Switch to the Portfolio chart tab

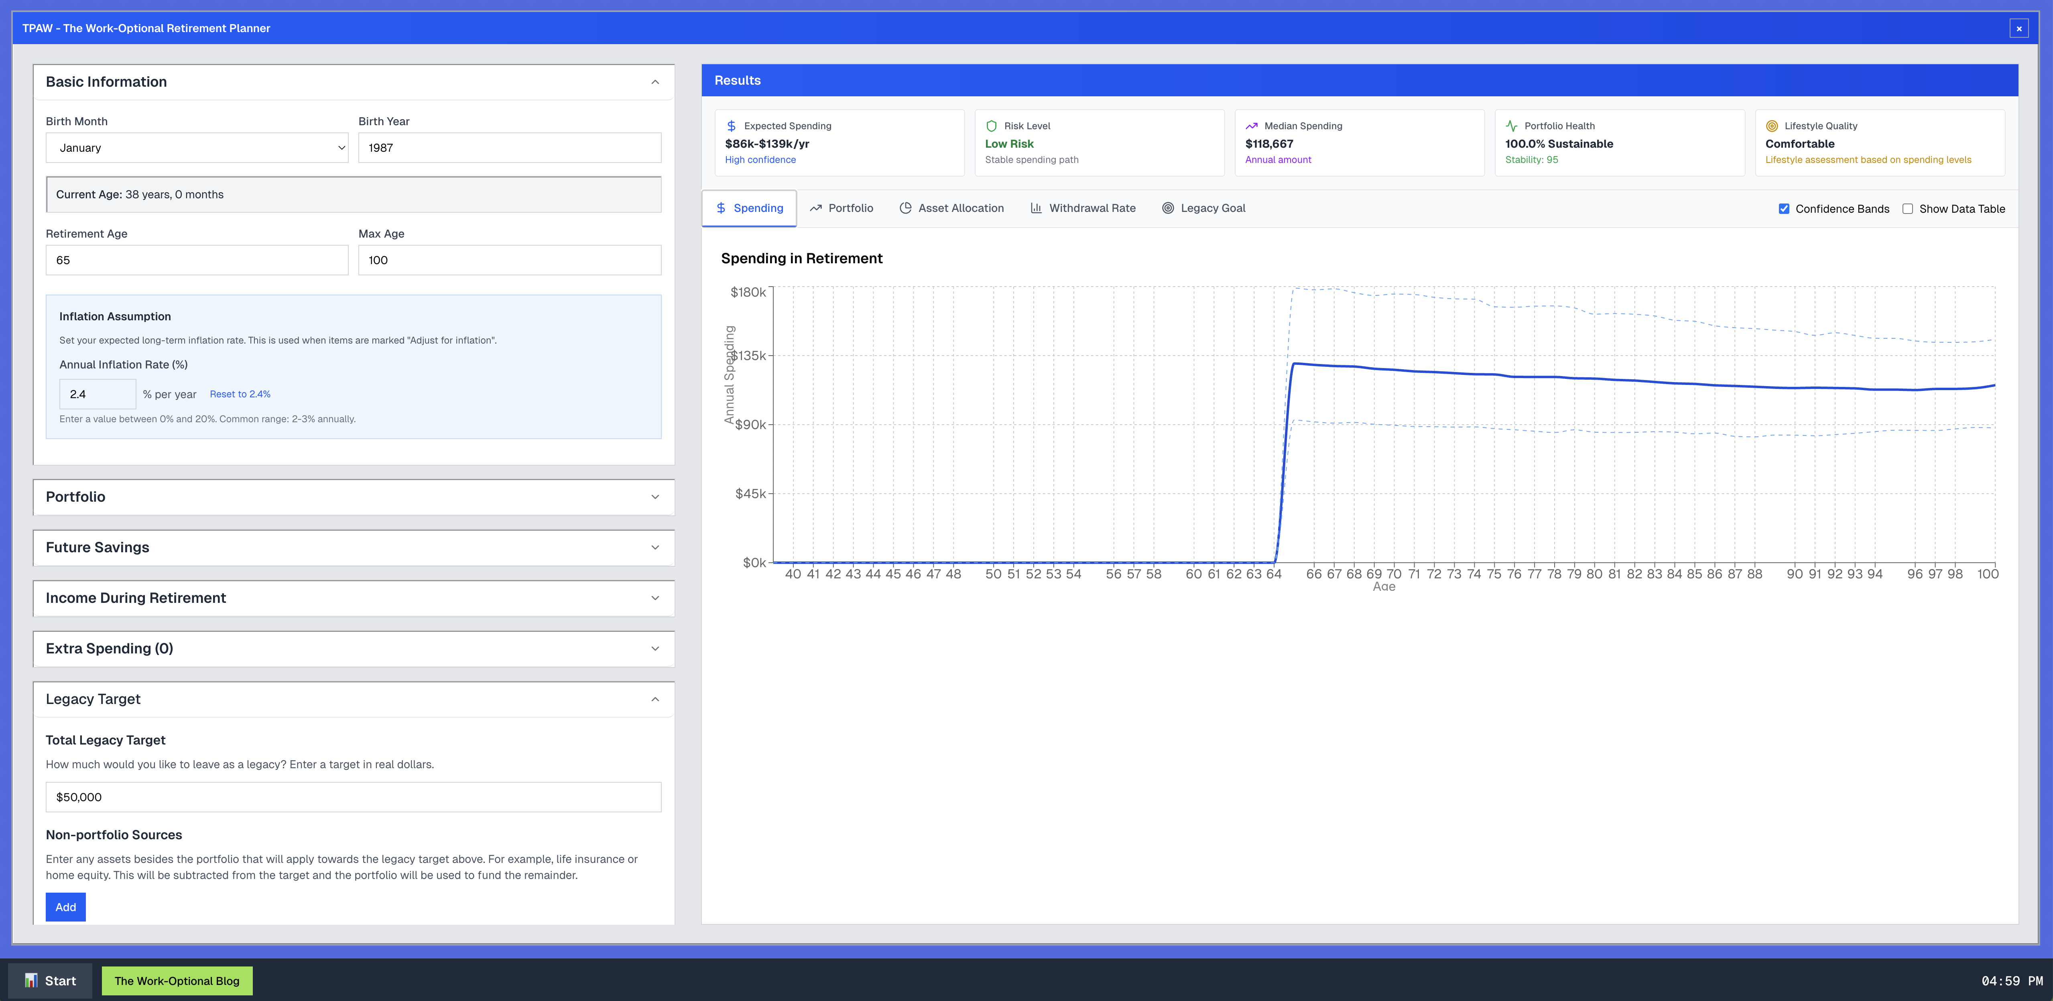[x=842, y=208]
